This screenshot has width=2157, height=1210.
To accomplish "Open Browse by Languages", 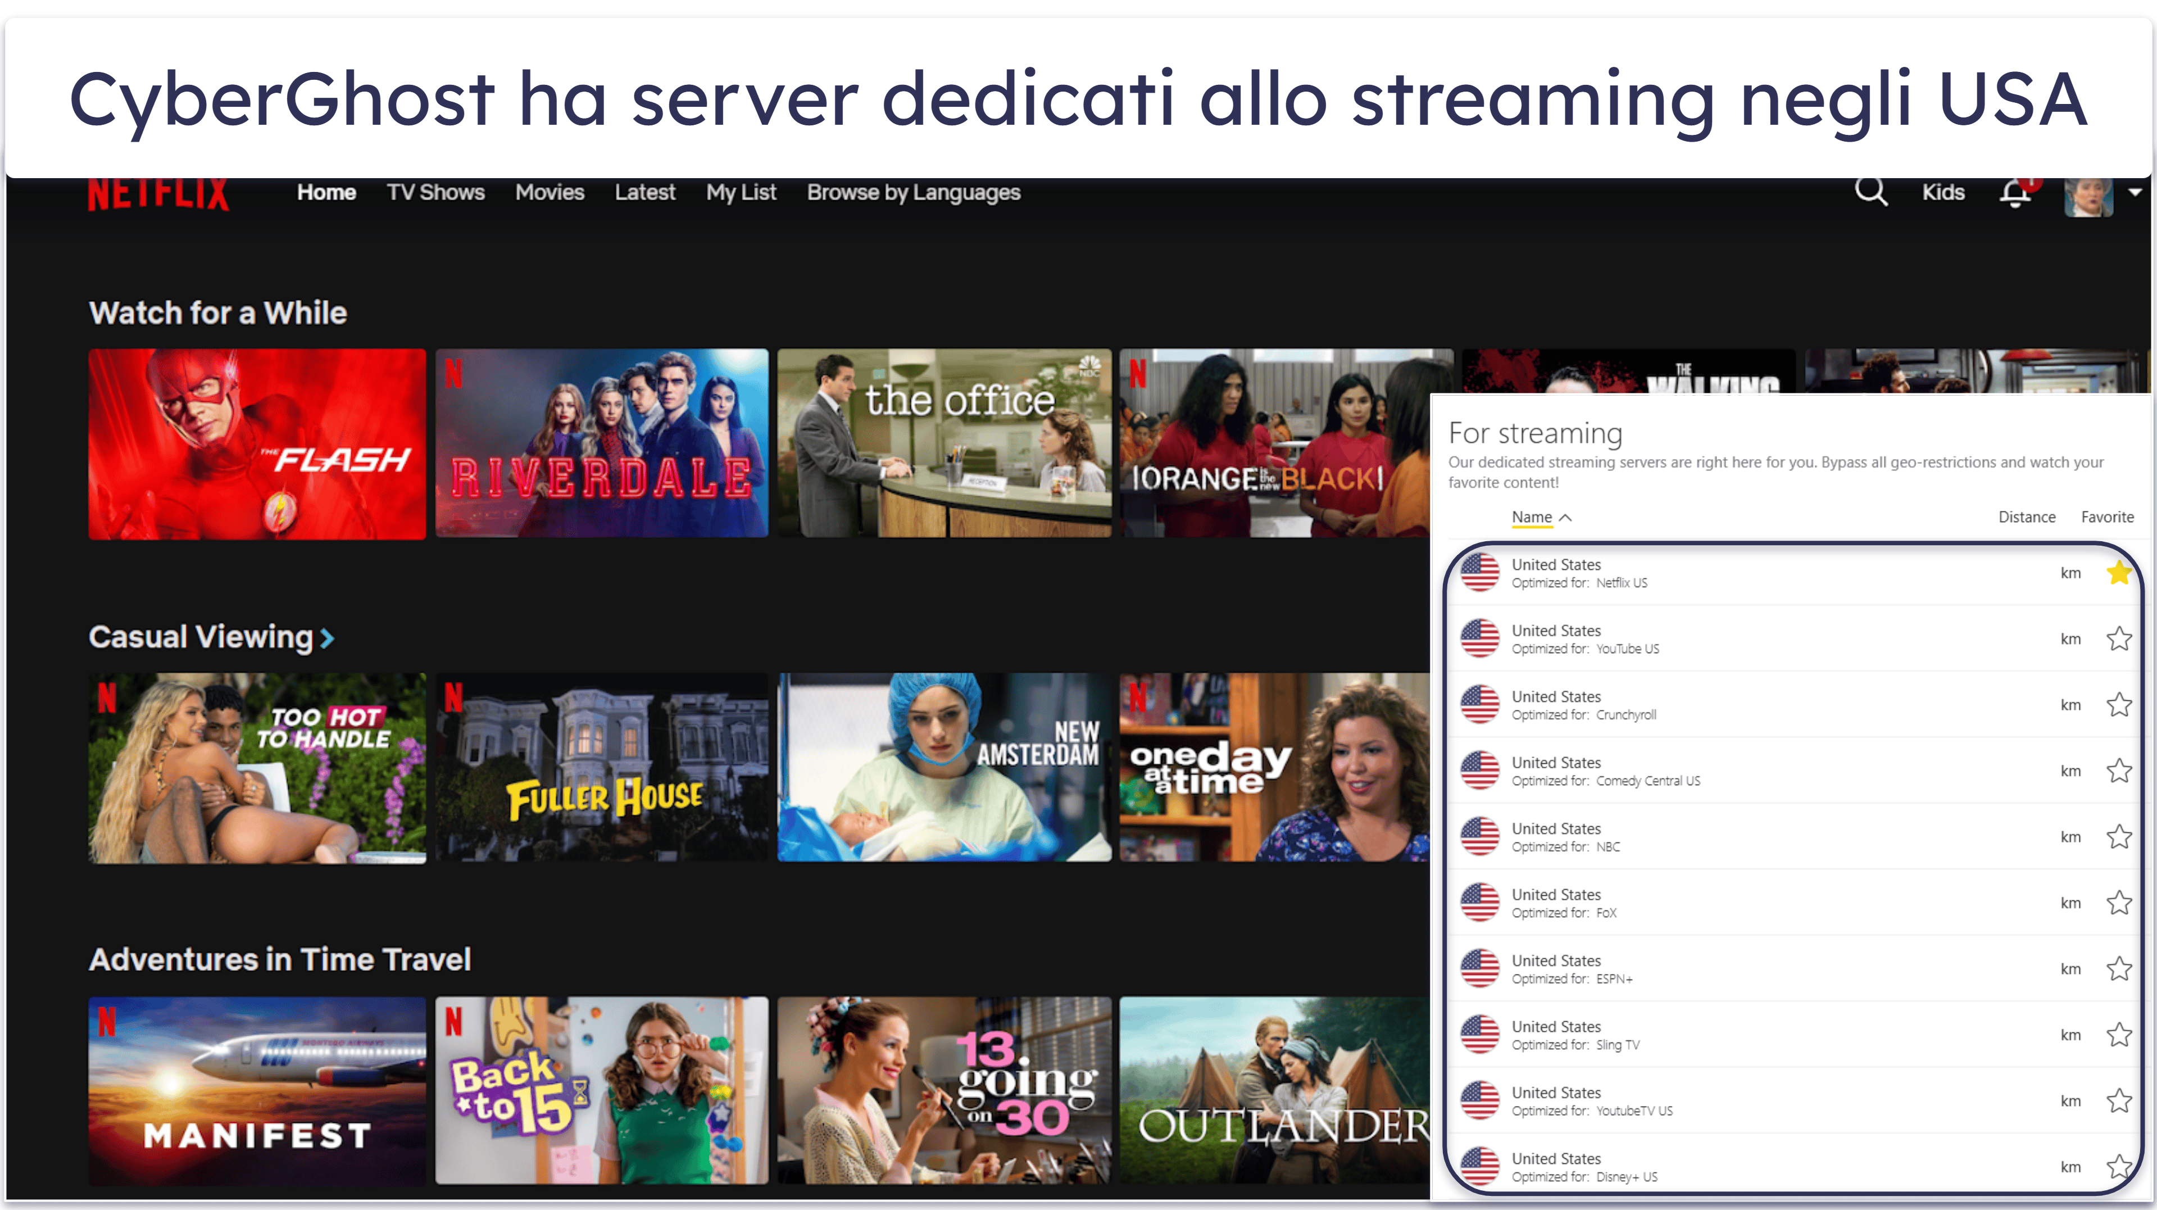I will pos(914,193).
